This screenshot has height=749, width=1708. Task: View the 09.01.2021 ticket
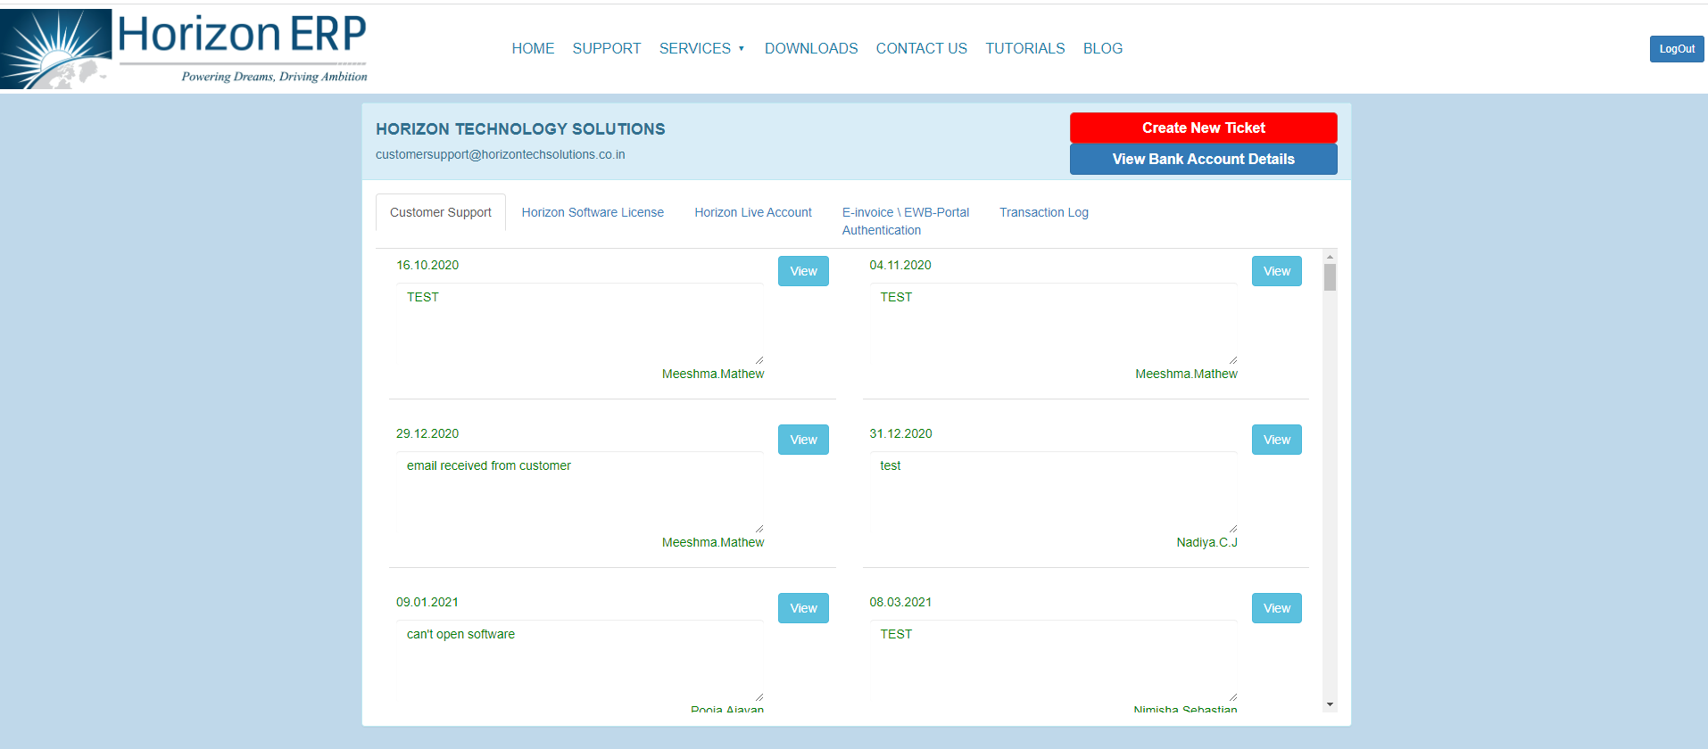coord(803,608)
